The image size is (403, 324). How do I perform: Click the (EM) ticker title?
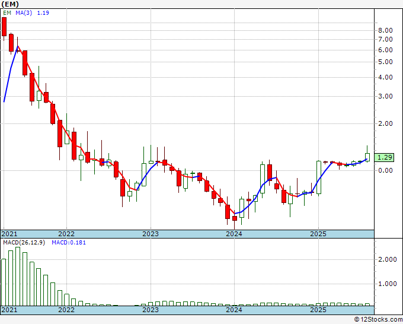10,4
